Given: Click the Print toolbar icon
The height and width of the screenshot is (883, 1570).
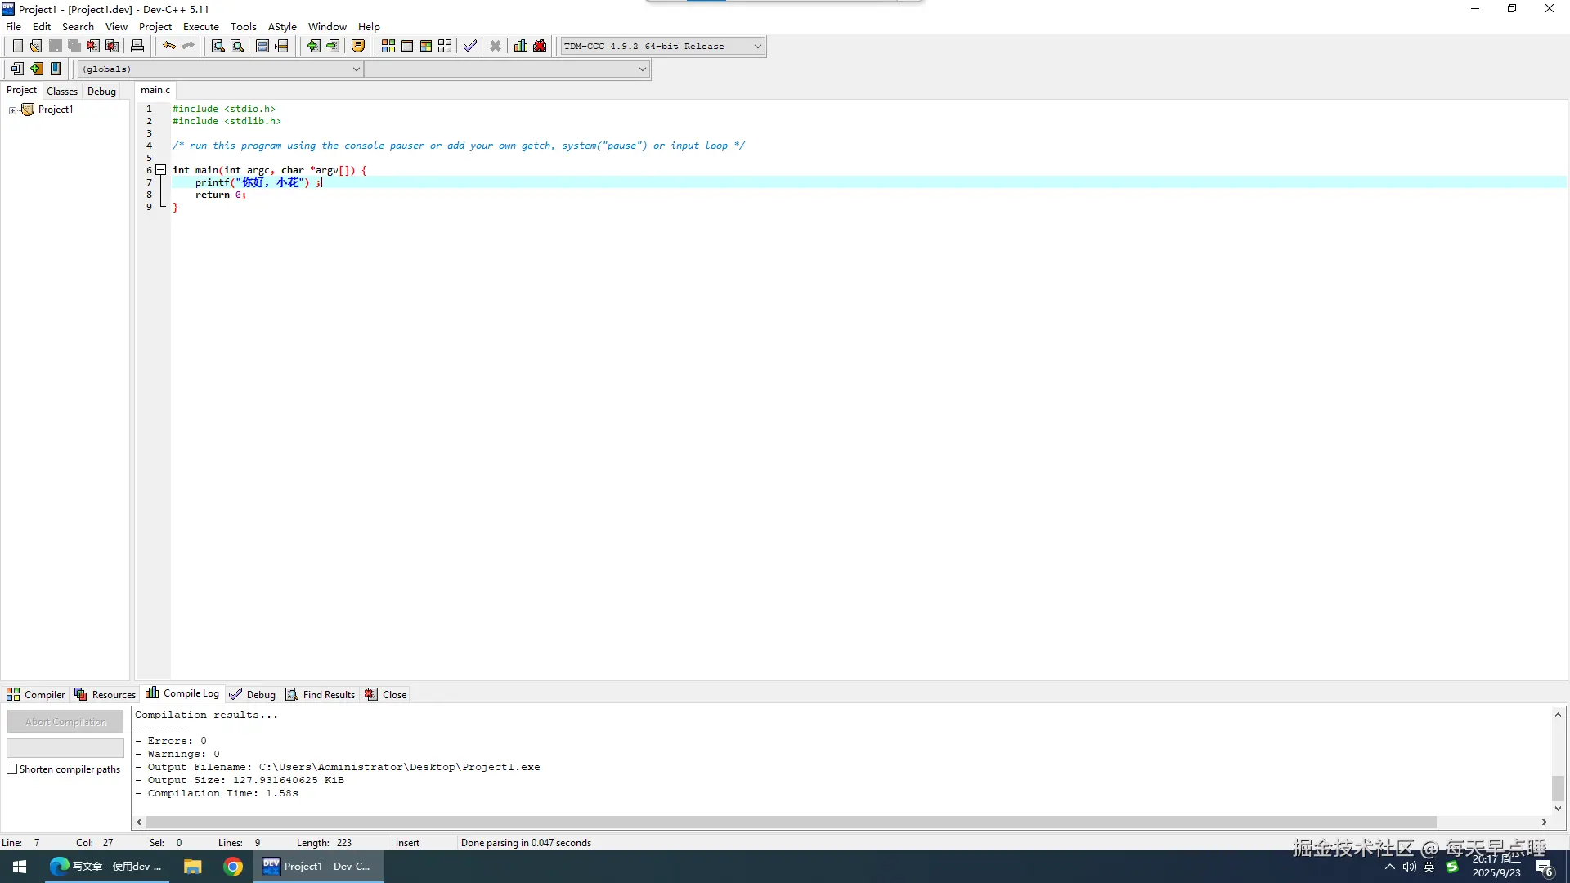Looking at the screenshot, I should click(137, 46).
